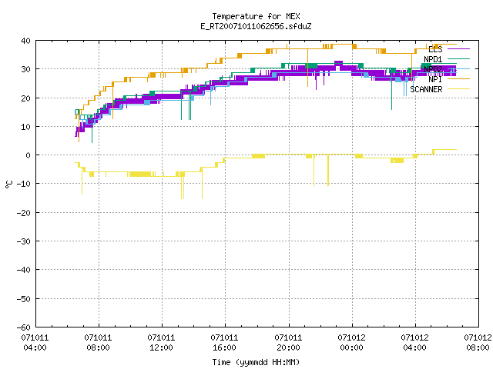493x369 pixels.
Task: Click the y-axis label 20
Action: (x=25, y=98)
